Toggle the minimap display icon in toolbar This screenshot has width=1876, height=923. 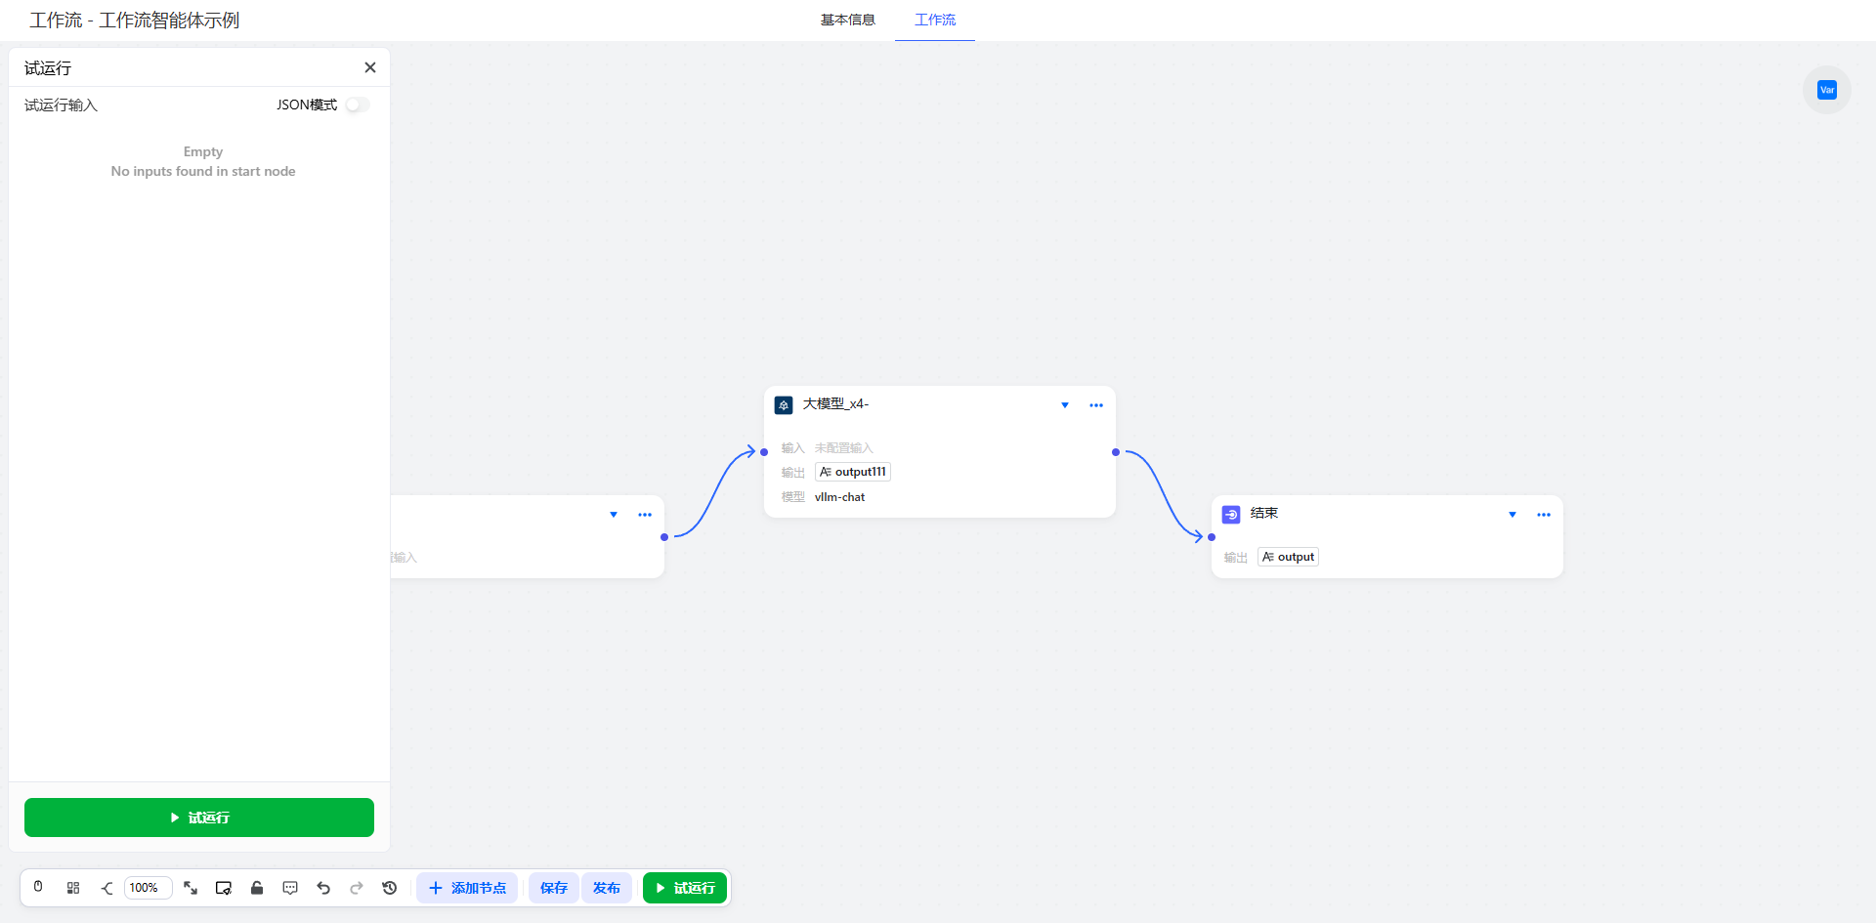pos(224,888)
